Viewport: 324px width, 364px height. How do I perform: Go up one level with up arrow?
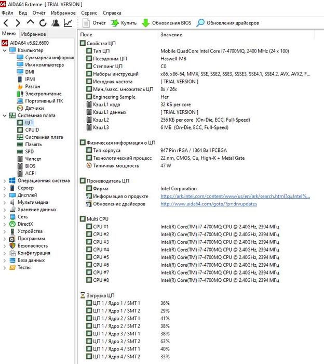coord(30,22)
